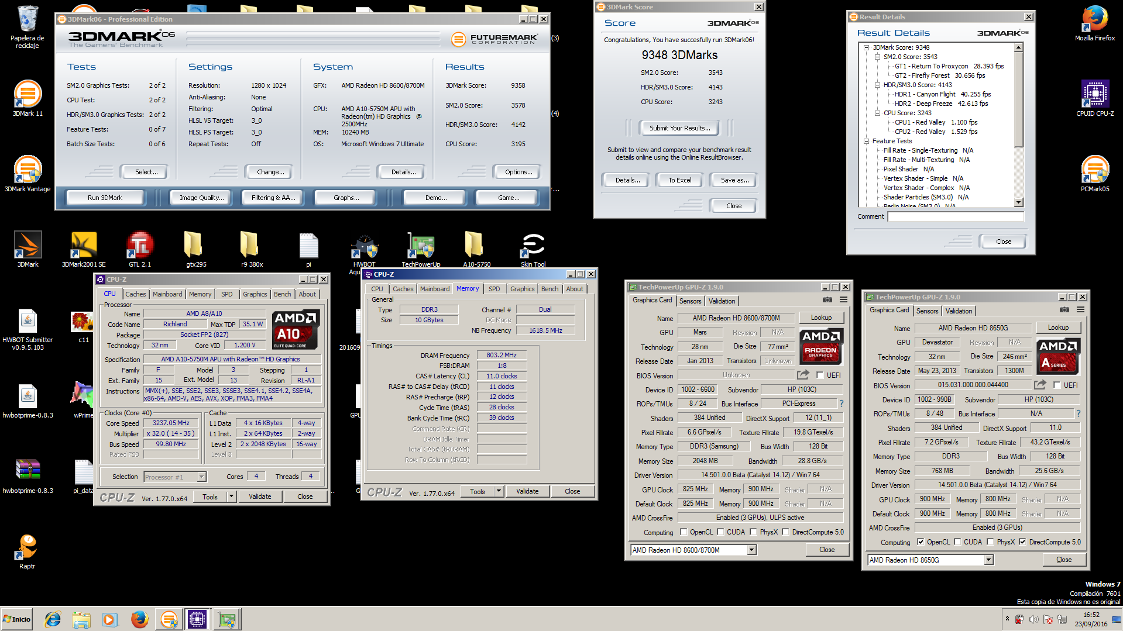Viewport: 1123px width, 631px height.
Task: Click Result Details vertical scrollbar thumb
Action: click(1019, 100)
